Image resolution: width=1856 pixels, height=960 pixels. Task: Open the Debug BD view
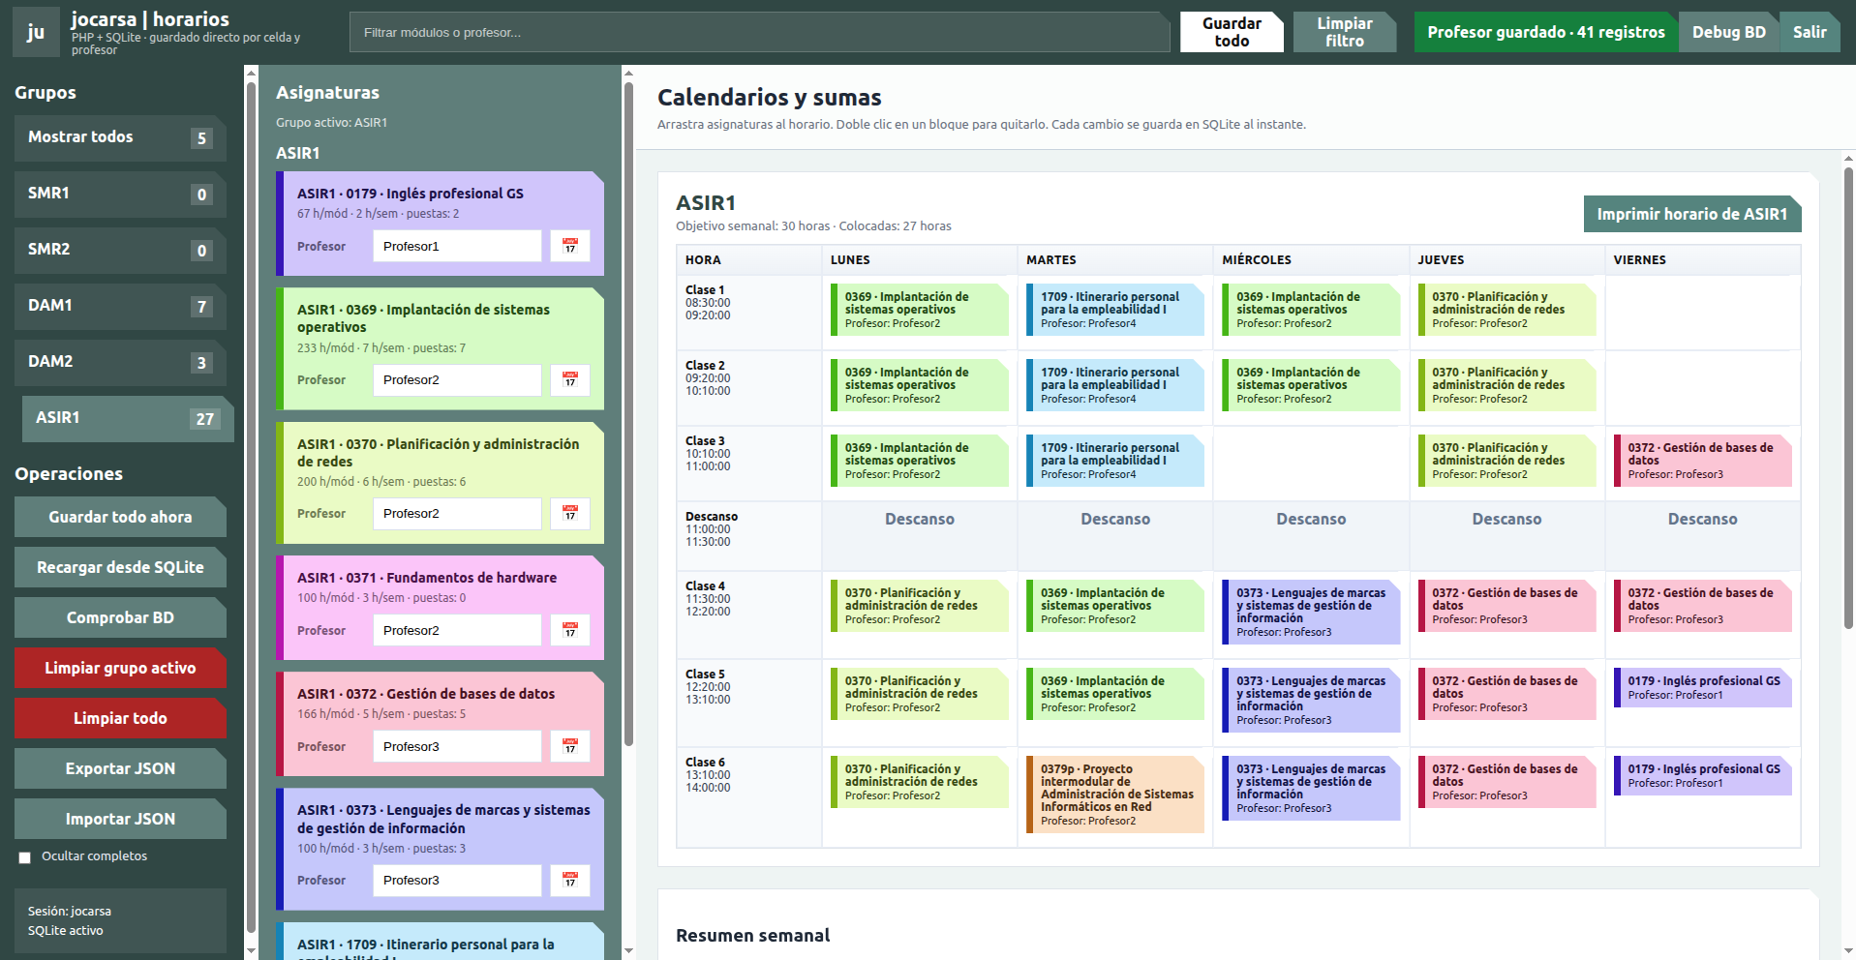[1729, 32]
